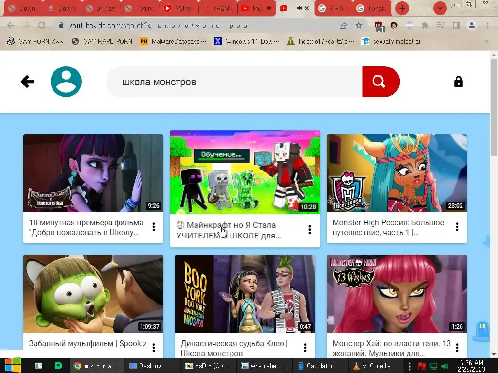Image resolution: width=498 pixels, height=373 pixels.
Task: Play the 23:02 Monster High Россия thumbnail
Action: click(397, 173)
